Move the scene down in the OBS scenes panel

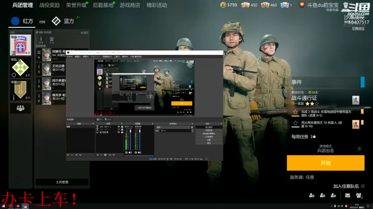80,155
